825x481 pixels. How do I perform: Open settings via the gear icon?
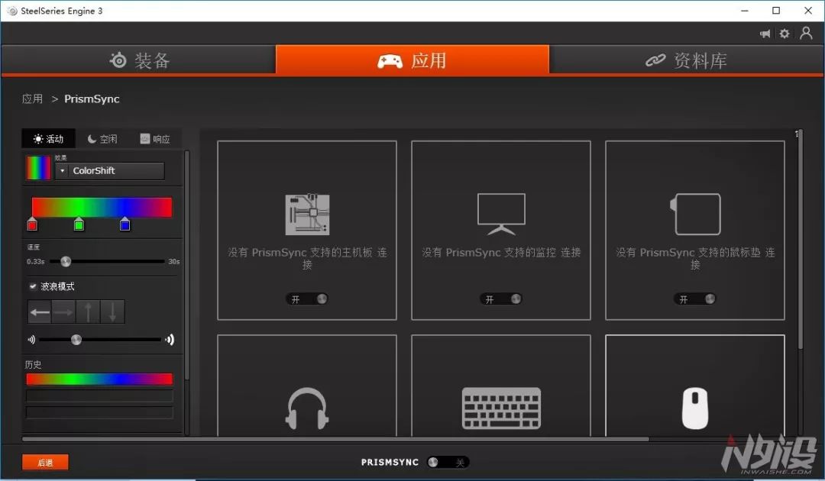click(785, 34)
